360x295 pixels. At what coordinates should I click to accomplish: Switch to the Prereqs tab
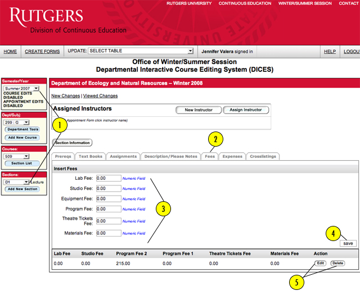click(x=63, y=156)
